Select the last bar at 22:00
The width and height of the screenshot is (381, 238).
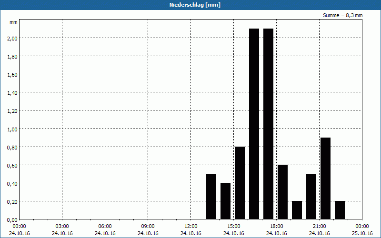[x=340, y=210]
